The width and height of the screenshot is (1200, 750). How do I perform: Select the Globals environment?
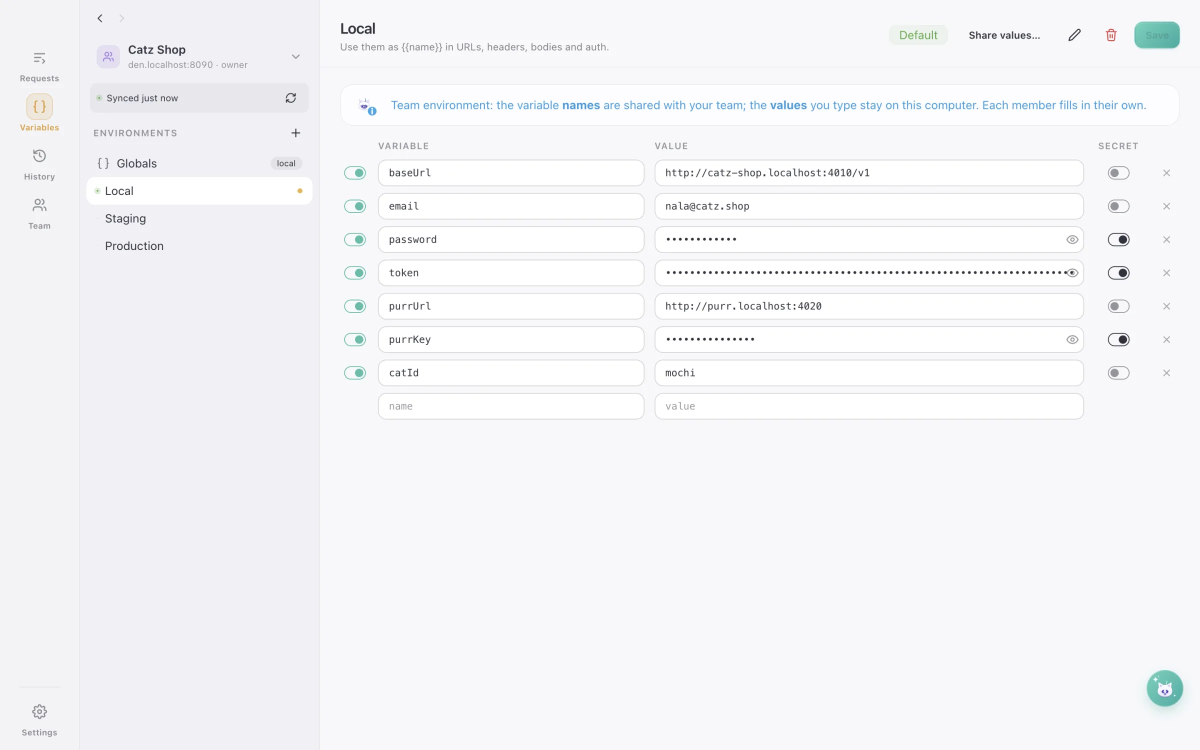tap(199, 163)
